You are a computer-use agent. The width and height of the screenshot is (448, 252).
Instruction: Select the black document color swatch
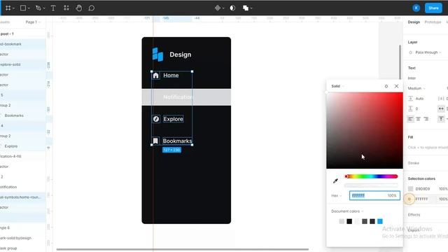349,221
